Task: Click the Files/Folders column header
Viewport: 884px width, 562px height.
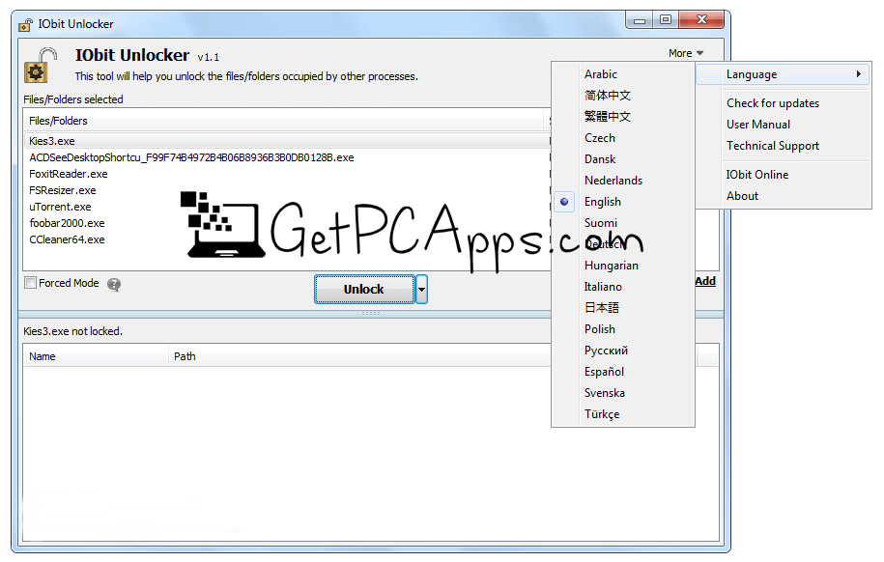Action: pos(285,121)
